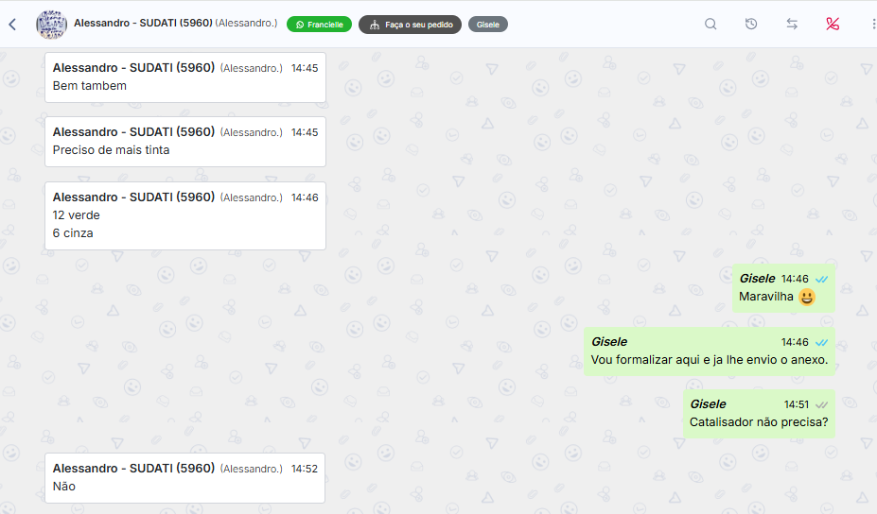This screenshot has height=514, width=877.
Task: Click the green Francielle WhatsApp tag
Action: 320,25
